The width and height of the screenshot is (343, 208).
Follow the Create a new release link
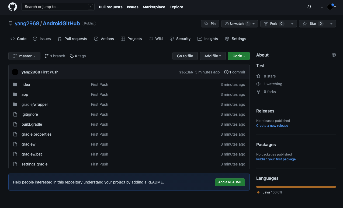click(272, 126)
